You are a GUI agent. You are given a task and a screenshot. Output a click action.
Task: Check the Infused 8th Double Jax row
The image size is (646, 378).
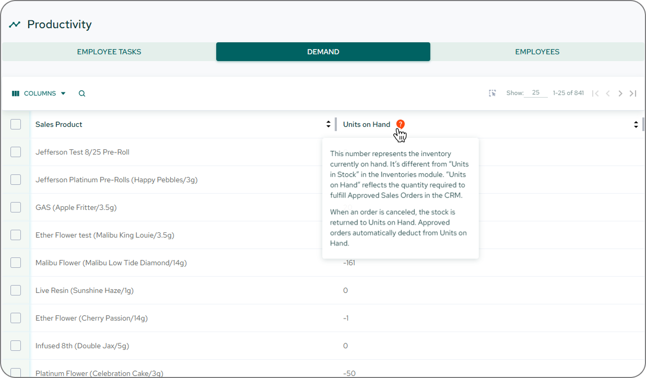[16, 346]
